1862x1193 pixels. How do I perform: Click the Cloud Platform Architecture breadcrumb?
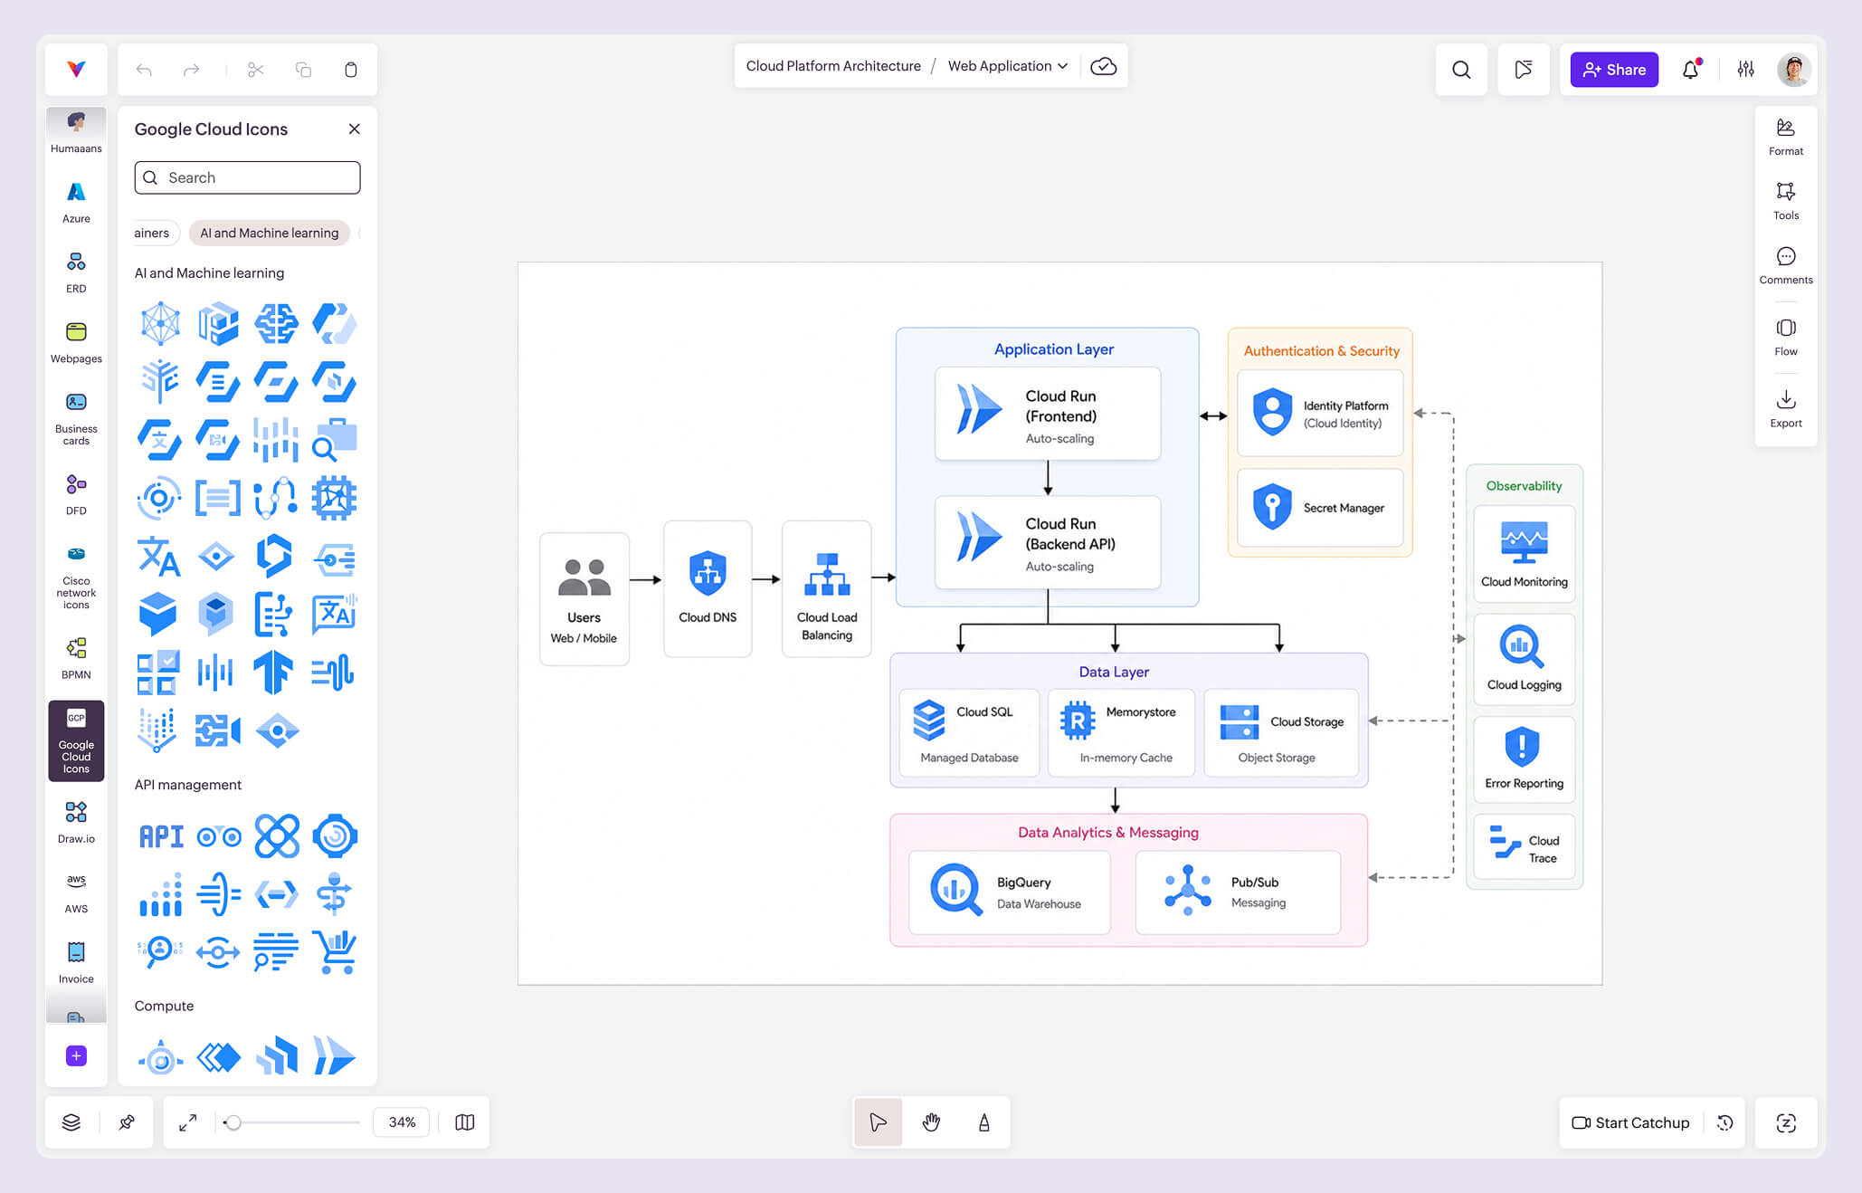tap(833, 66)
